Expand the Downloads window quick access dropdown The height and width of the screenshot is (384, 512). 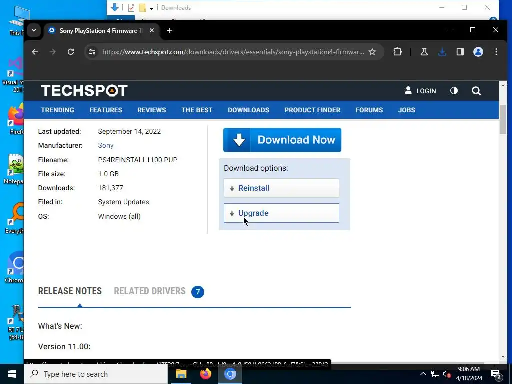pyautogui.click(x=151, y=8)
